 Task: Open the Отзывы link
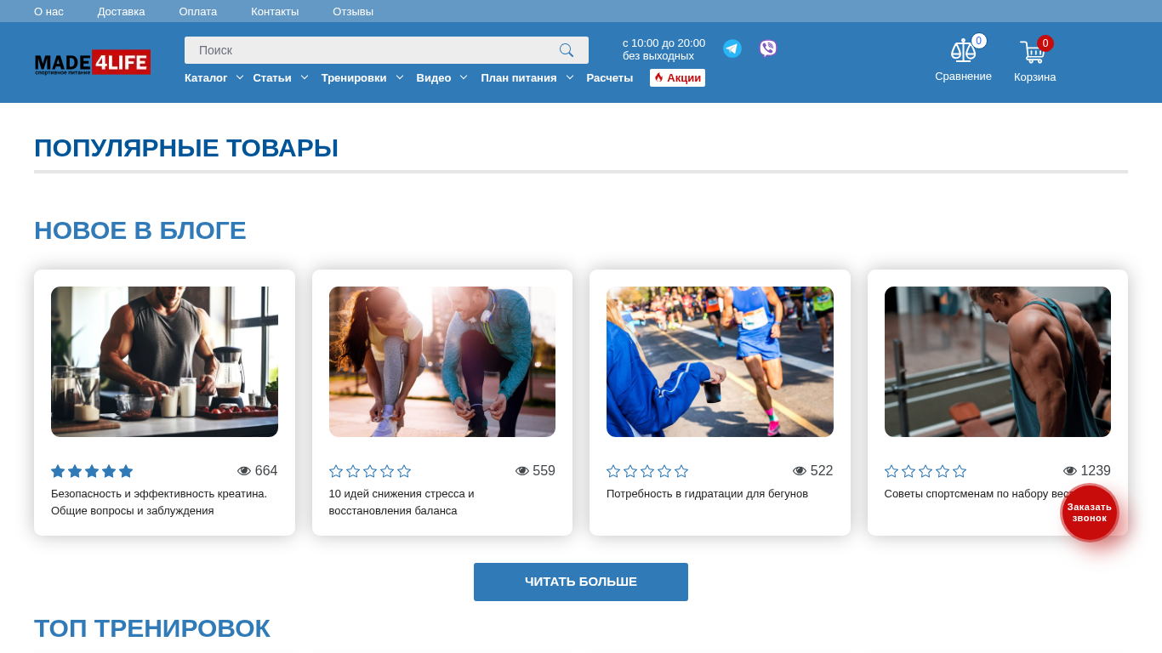353,11
